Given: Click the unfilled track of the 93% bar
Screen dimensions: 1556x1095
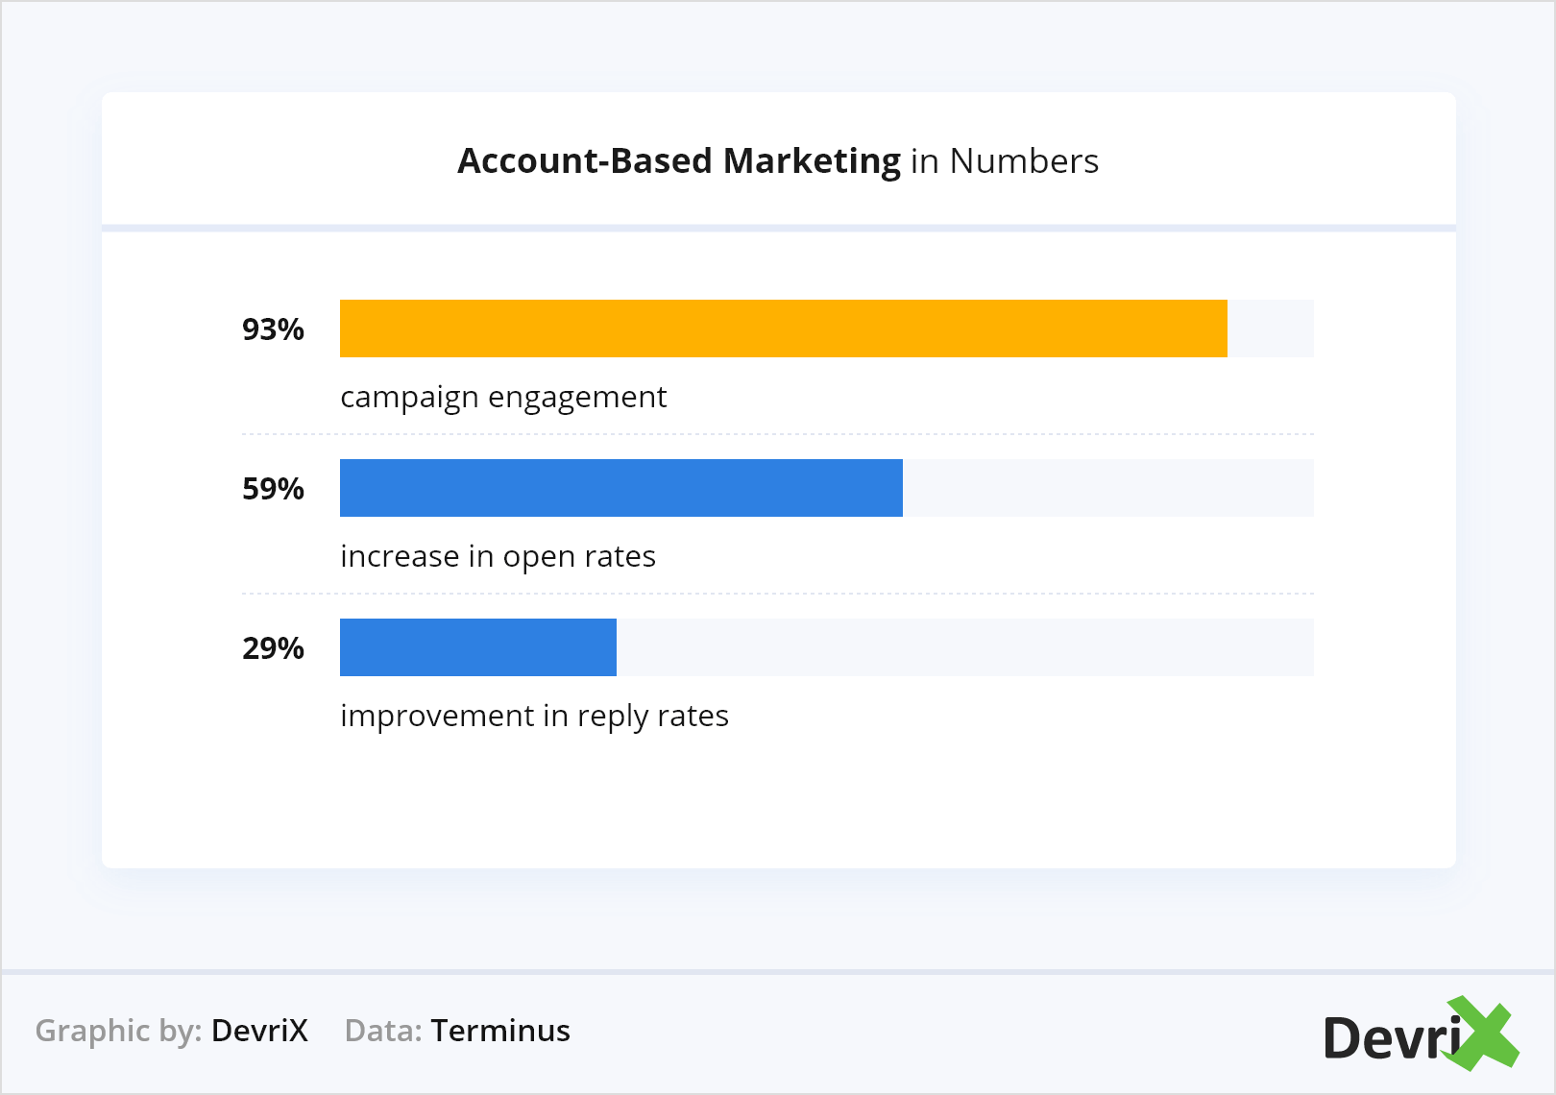Looking at the screenshot, I should (x=1270, y=328).
